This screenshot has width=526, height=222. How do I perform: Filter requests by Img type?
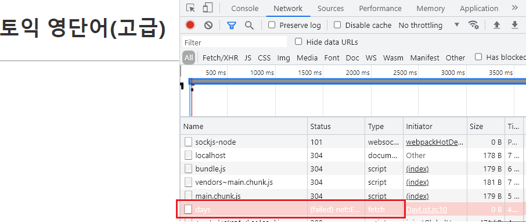tap(284, 58)
